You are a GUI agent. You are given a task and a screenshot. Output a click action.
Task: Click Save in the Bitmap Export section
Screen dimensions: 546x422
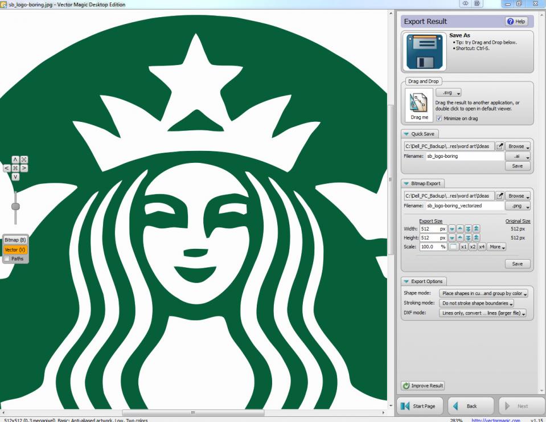(518, 264)
